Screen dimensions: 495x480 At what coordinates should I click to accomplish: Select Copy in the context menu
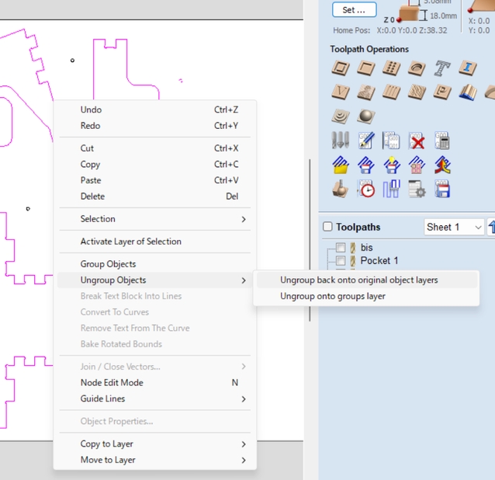click(154, 165)
